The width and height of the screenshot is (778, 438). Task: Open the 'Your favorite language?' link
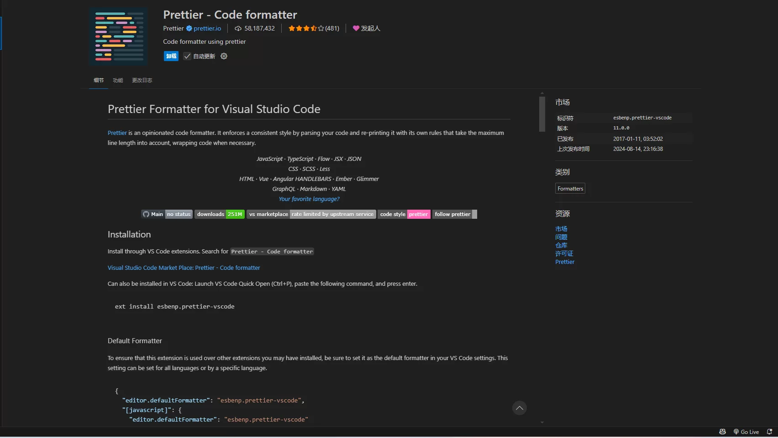[x=309, y=199]
